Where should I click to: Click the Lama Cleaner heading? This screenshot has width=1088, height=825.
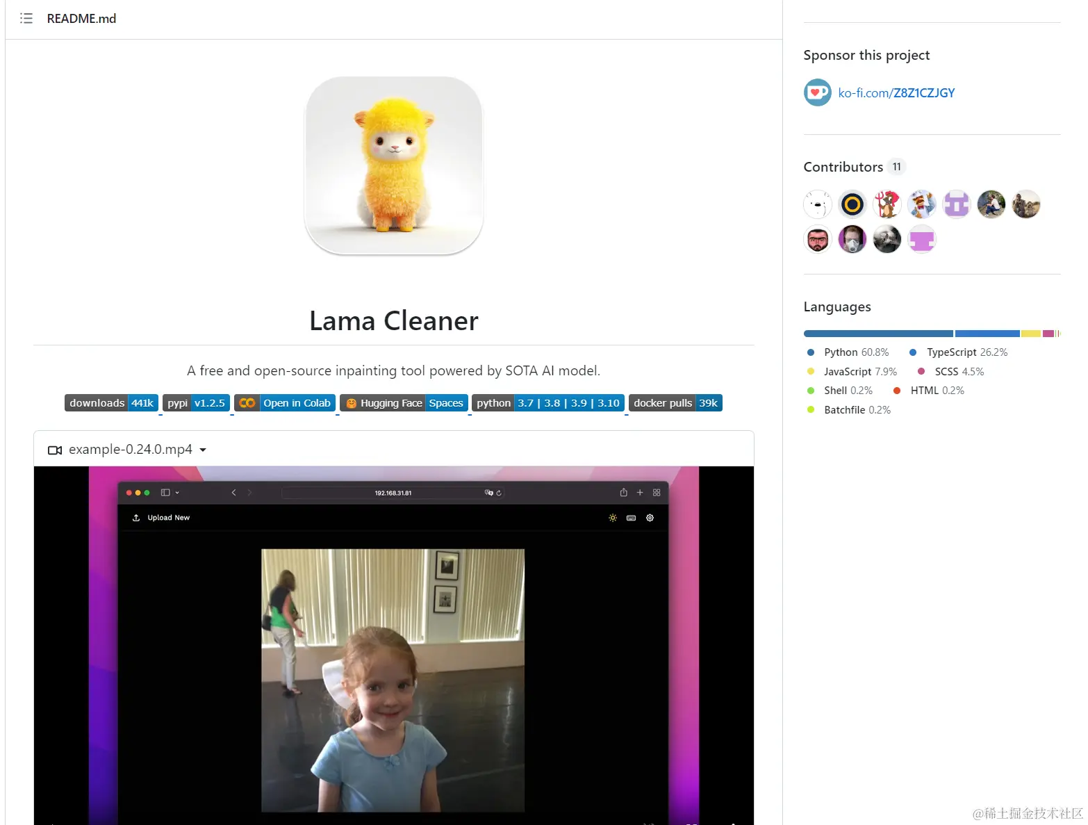tap(394, 321)
